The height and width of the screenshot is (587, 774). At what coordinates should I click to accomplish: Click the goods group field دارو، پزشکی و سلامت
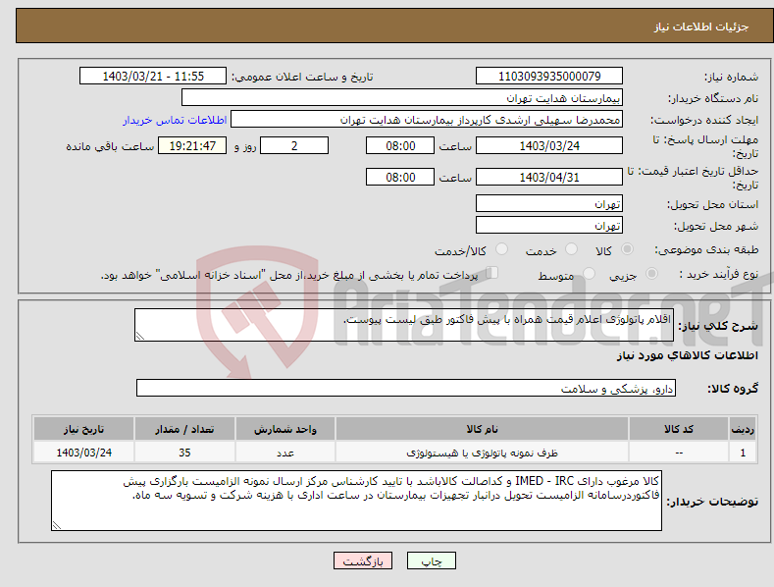pos(406,388)
